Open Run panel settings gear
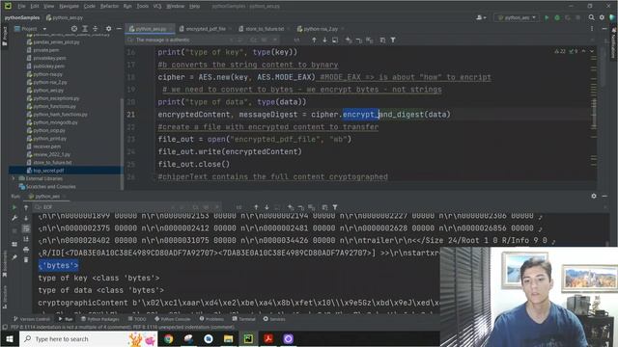618x347 pixels. click(594, 196)
